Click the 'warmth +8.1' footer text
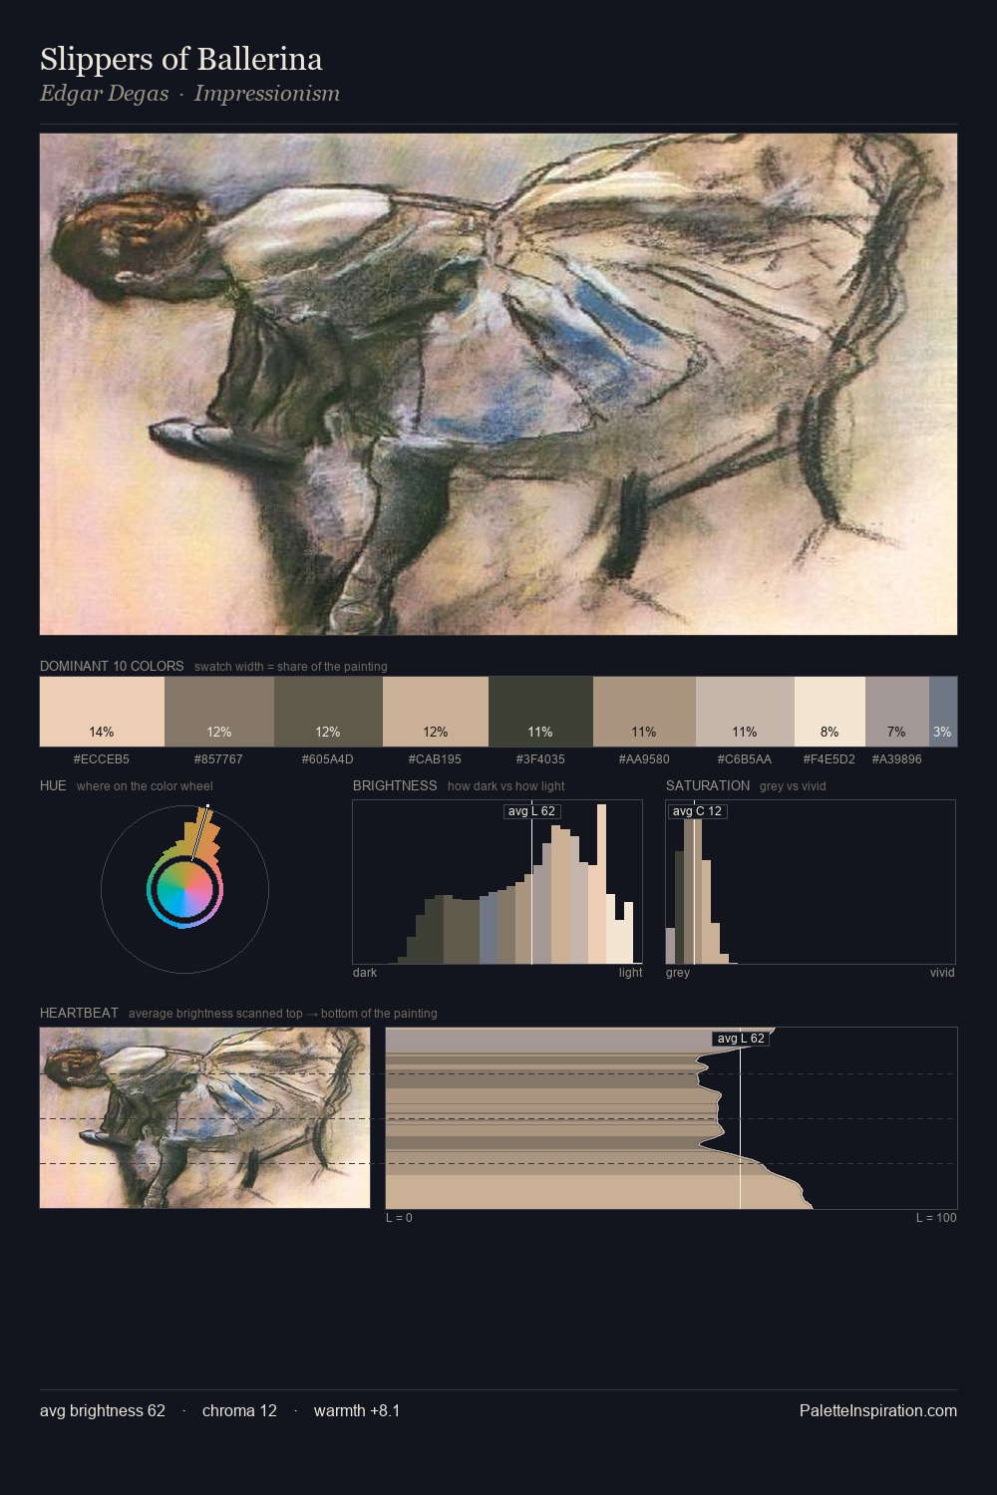Screen dimensions: 997x1495 357,1410
